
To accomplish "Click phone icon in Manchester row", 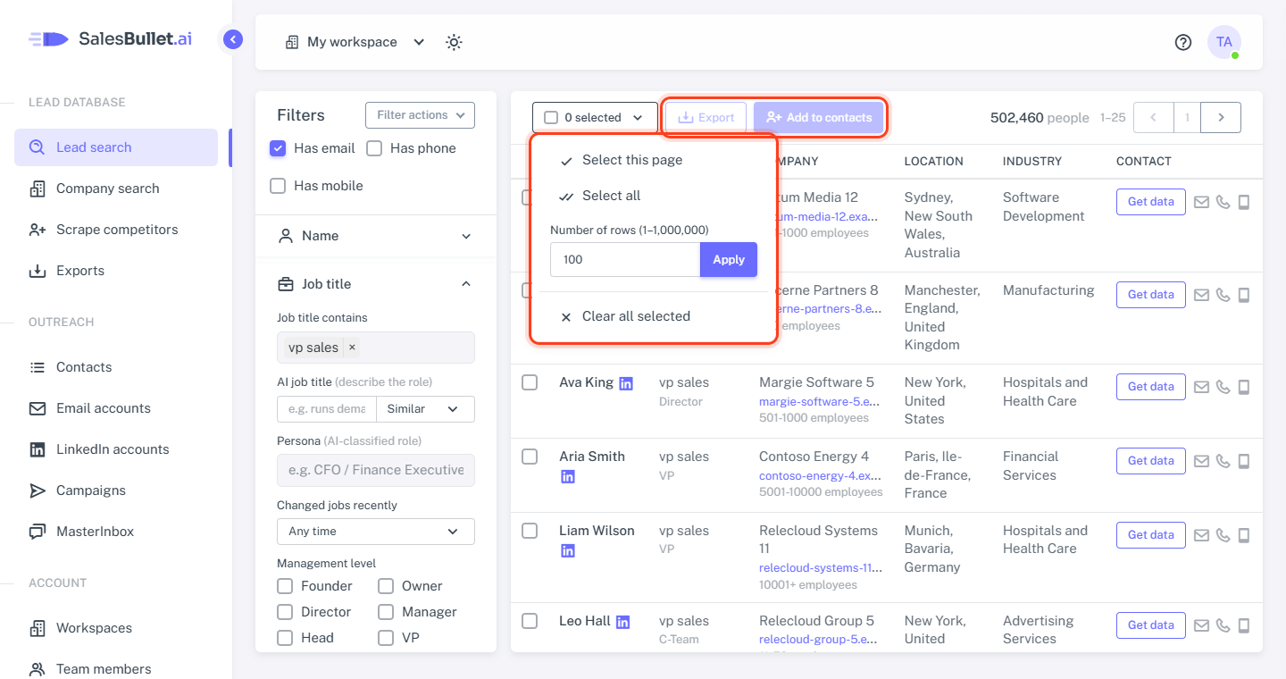I will [x=1223, y=295].
